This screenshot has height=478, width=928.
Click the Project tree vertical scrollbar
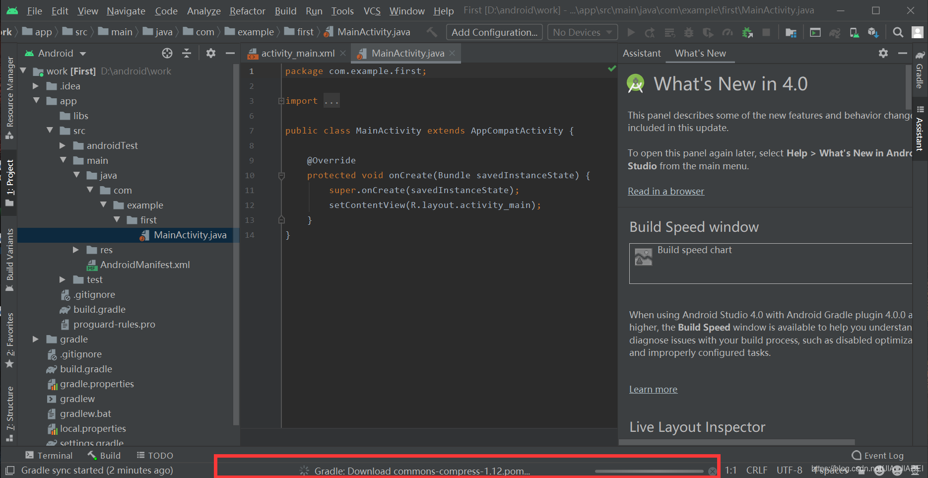coord(236,246)
